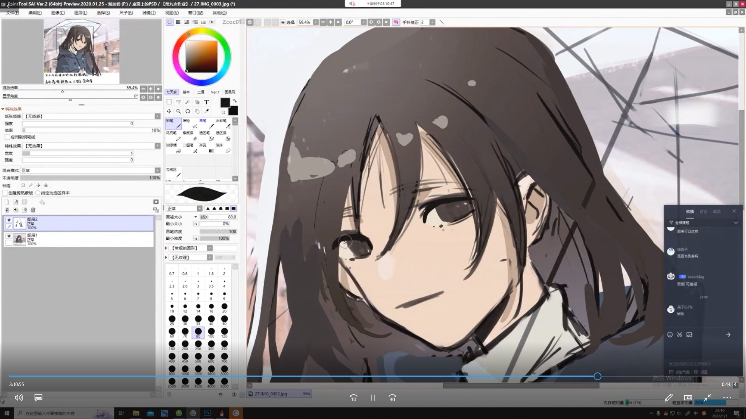The height and width of the screenshot is (419, 746).
Task: Select 指定为选区样本 radio option
Action: click(x=38, y=193)
